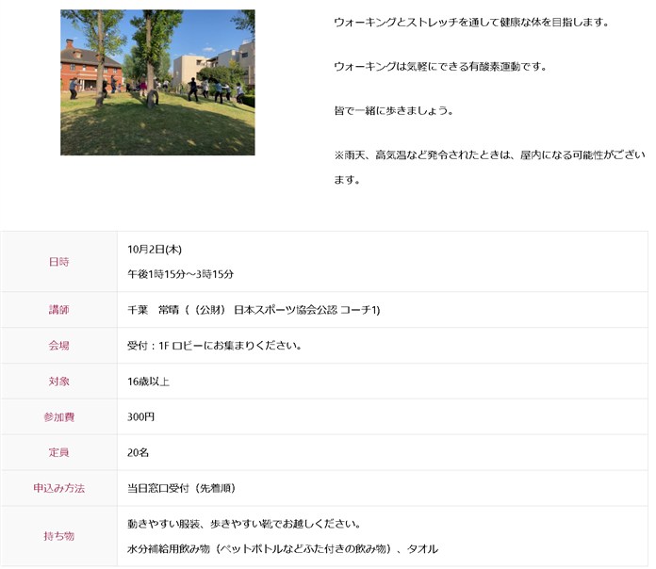Click the 1Fロビー reception venue text
Image resolution: width=656 pixels, height=569 pixels.
pos(214,346)
